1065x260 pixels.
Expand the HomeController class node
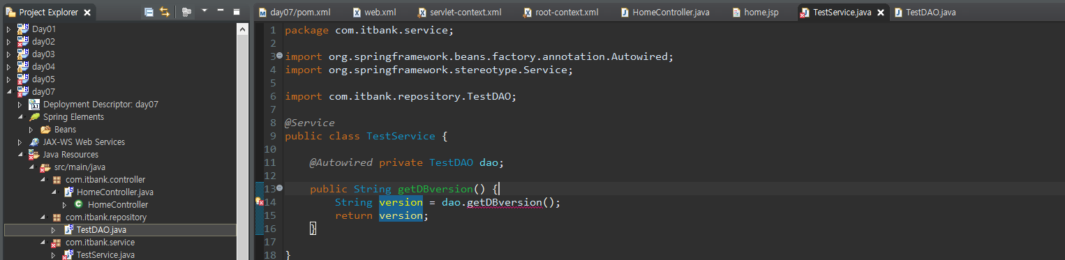[x=65, y=205]
